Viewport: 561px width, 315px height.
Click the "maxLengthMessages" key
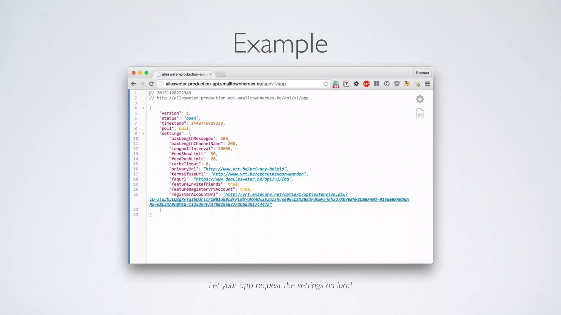coord(193,139)
